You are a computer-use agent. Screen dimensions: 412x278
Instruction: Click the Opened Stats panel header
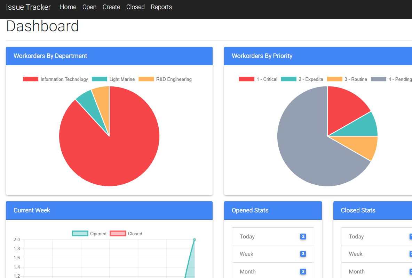tap(273, 210)
